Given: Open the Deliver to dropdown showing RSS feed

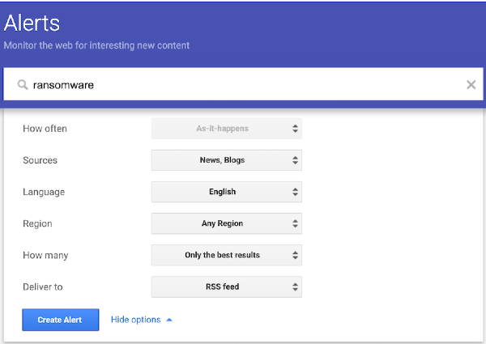Looking at the screenshot, I should (x=226, y=287).
